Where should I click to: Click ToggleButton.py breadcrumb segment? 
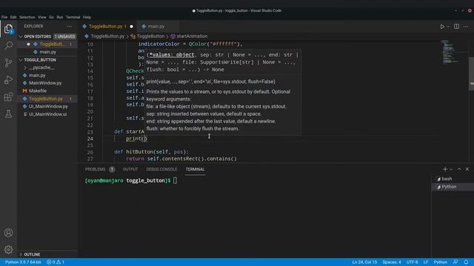(x=107, y=36)
